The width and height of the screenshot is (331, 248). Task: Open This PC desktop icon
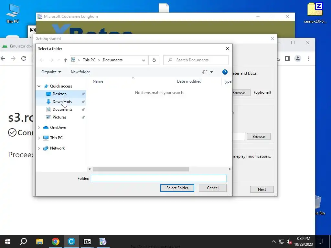(13, 13)
